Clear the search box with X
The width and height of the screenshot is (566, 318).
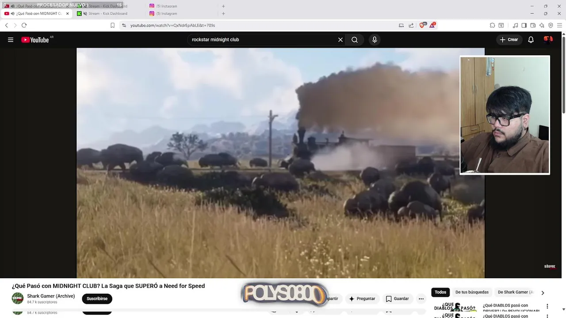tap(340, 40)
